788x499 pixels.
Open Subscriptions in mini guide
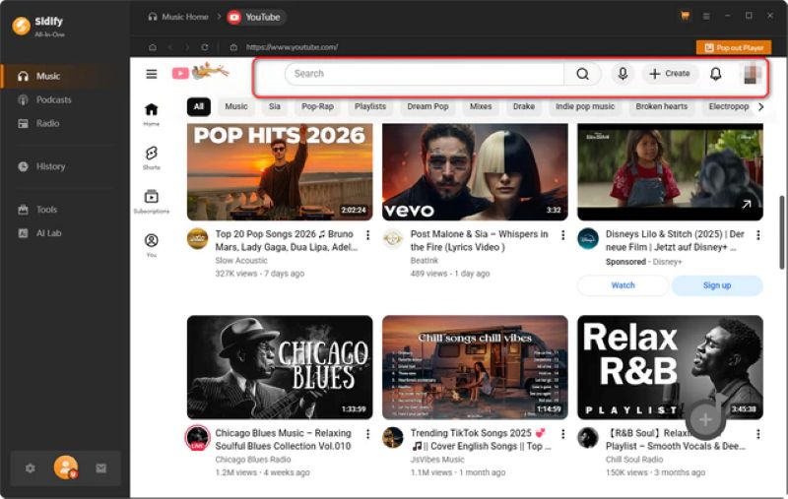click(152, 202)
